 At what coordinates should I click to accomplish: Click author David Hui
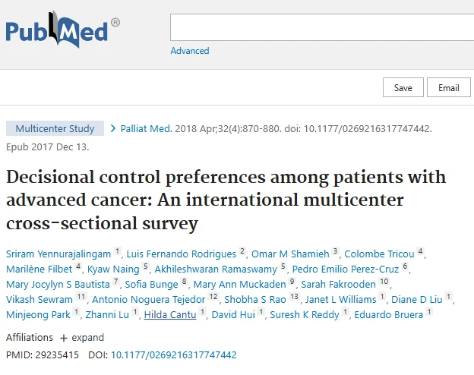[233, 314]
